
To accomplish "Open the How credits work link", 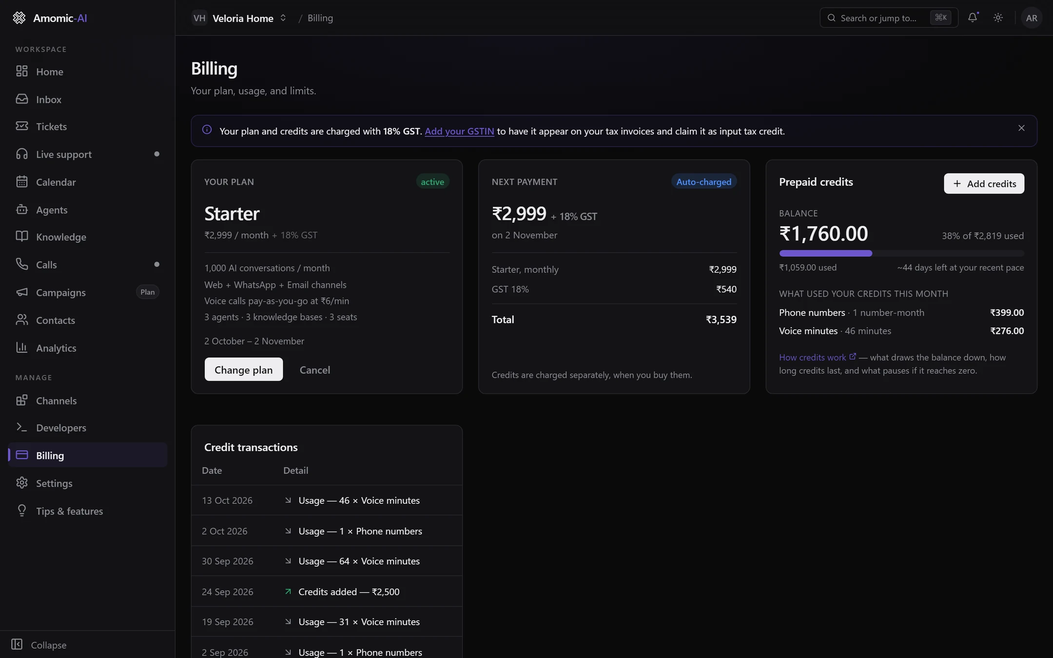I will click(x=817, y=357).
